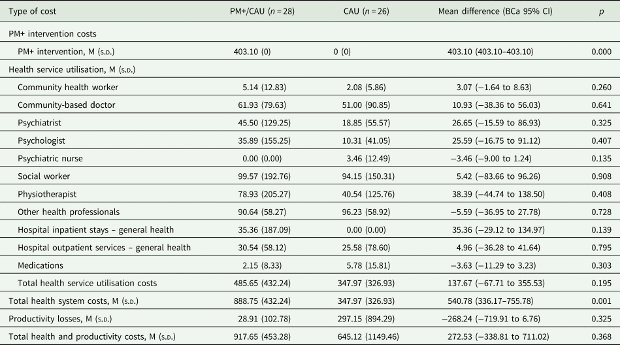The image size is (620, 345).
Task: Select the 'Psychologist' row label
Action: click(42, 139)
